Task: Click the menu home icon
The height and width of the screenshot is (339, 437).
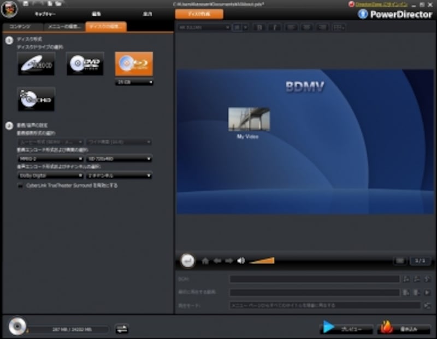Action: 205,261
